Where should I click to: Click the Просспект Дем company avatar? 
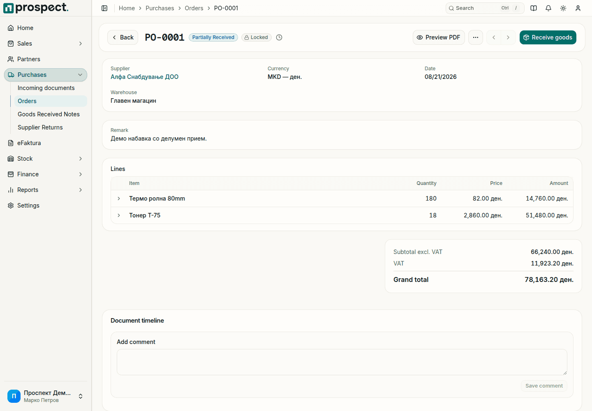(14, 396)
